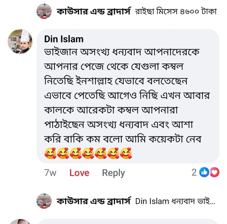Click Din Islam's profile picture
The image size is (227, 224).
click(x=20, y=41)
